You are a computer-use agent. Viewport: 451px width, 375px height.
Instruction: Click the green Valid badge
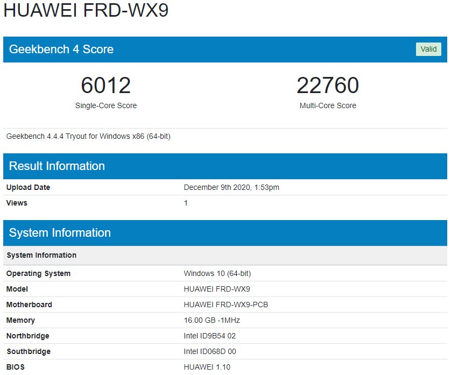pyautogui.click(x=428, y=49)
